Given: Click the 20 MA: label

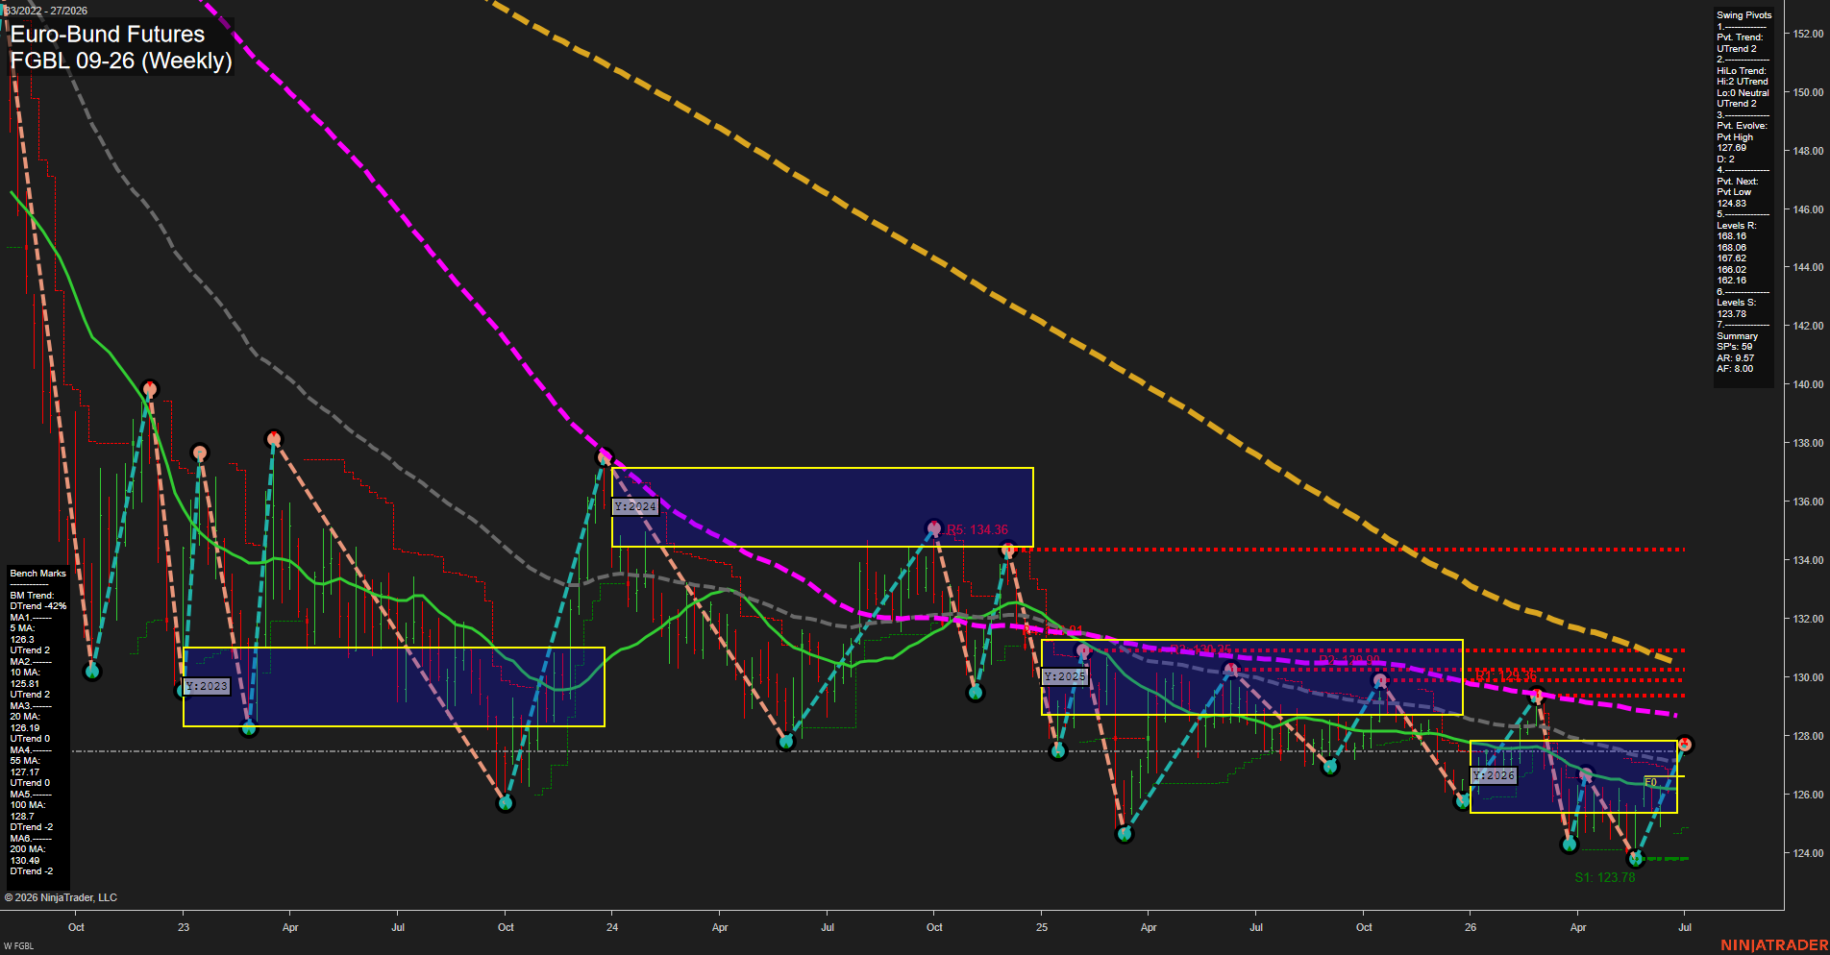Looking at the screenshot, I should coord(25,717).
